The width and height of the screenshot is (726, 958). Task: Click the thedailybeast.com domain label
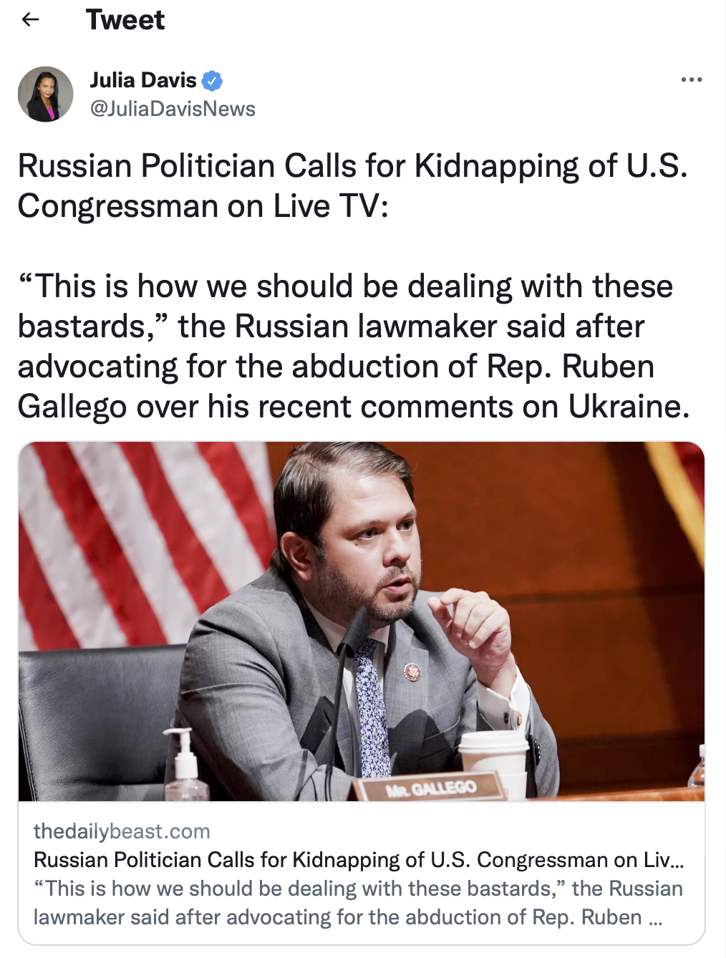(122, 831)
